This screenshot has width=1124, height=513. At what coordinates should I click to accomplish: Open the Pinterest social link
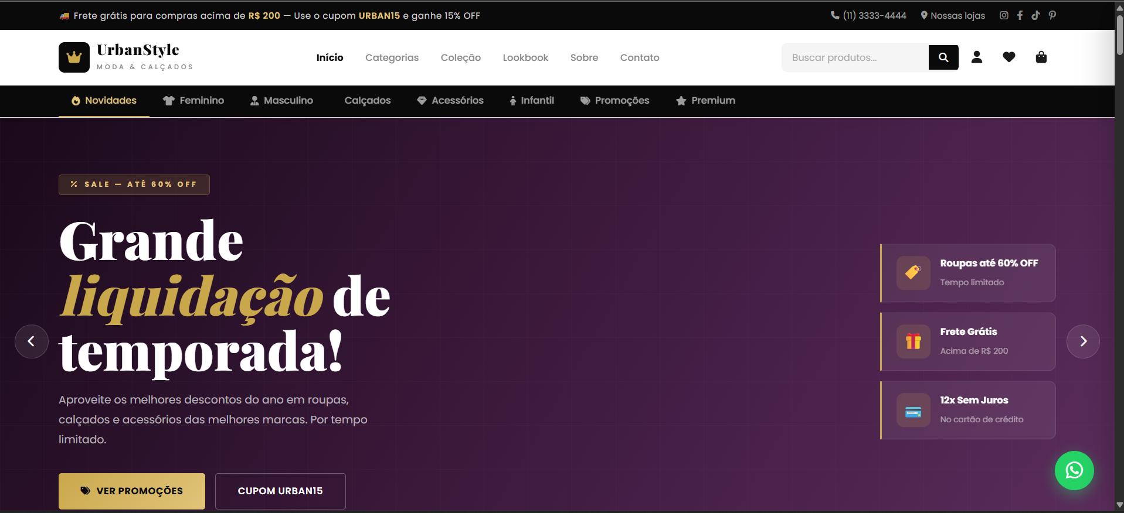(1052, 15)
